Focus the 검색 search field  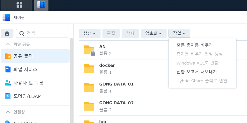click(x=42, y=33)
